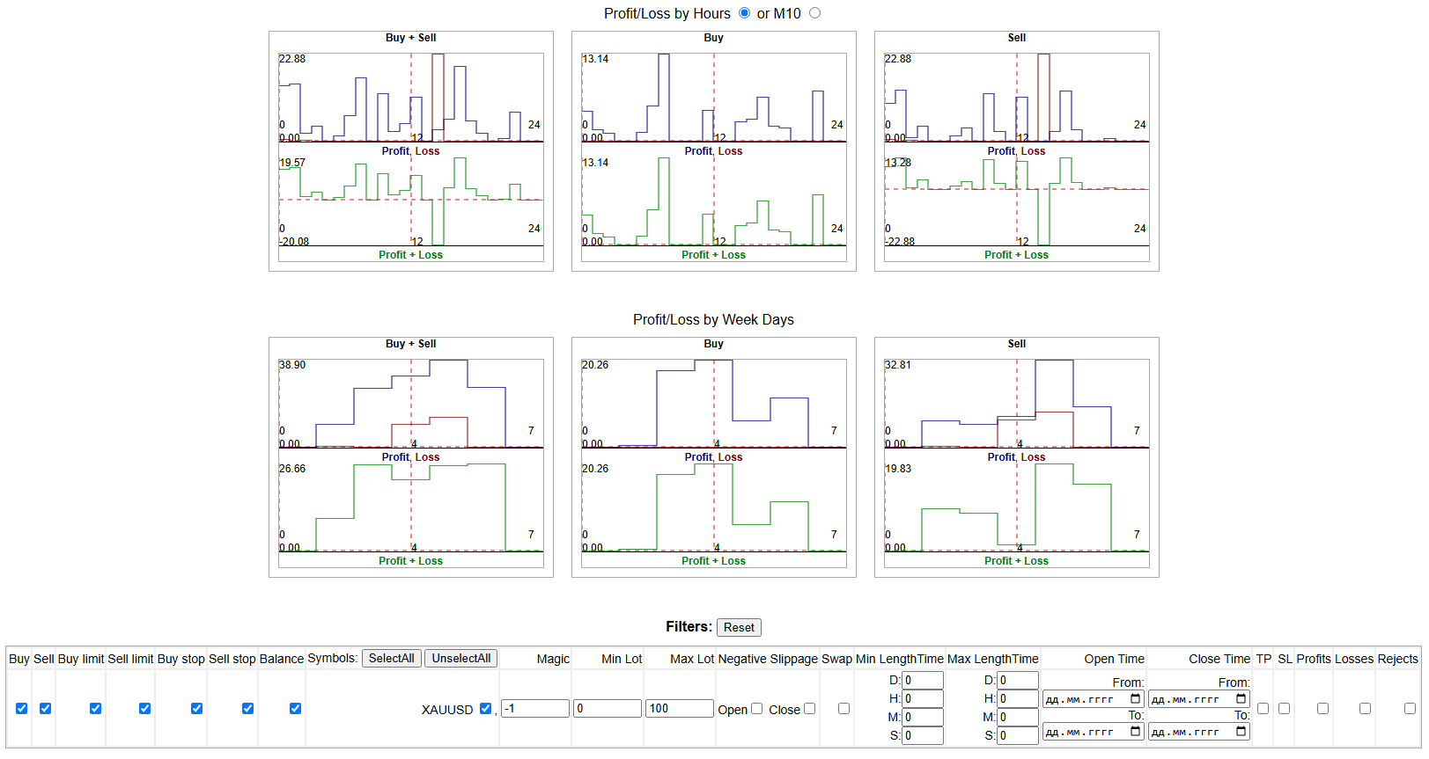Click the 38.90 value on week days chart
This screenshot has height=759, width=1429.
(x=292, y=365)
